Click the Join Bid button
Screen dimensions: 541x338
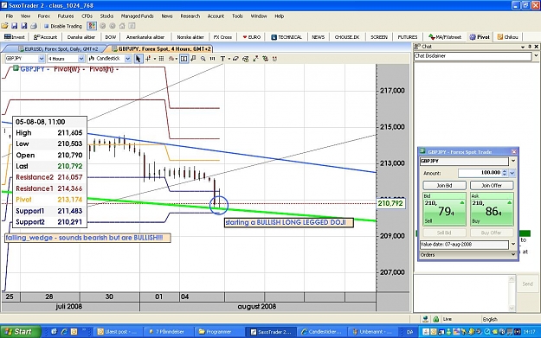[444, 185]
